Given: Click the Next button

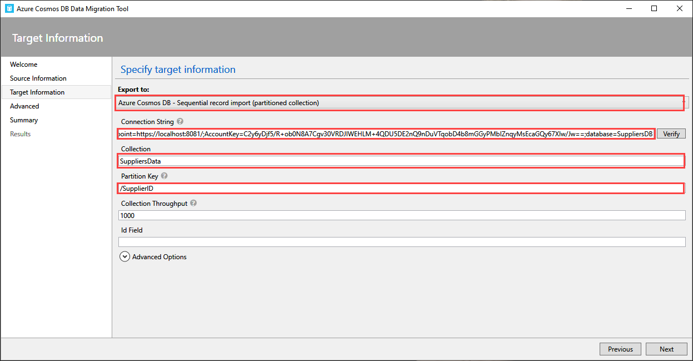Looking at the screenshot, I should click(666, 349).
